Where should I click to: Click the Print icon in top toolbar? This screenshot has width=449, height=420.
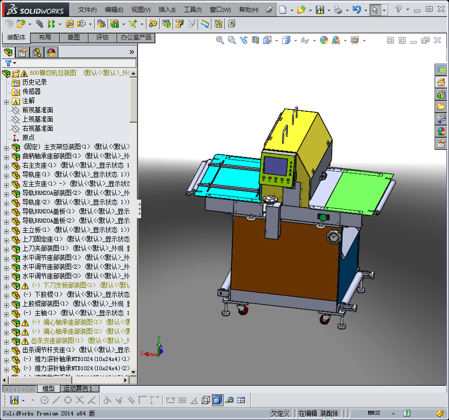[x=338, y=10]
